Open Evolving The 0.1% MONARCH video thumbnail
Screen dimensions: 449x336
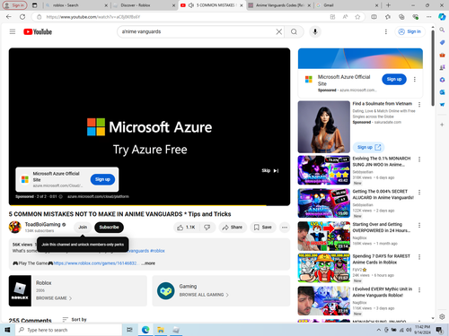click(x=324, y=170)
